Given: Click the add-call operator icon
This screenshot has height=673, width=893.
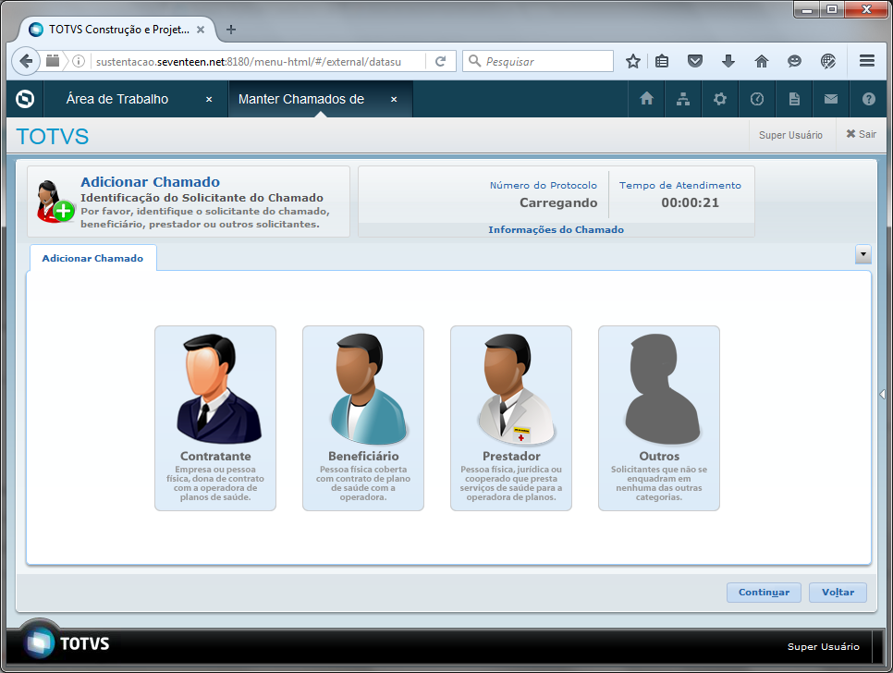Looking at the screenshot, I should [x=55, y=202].
